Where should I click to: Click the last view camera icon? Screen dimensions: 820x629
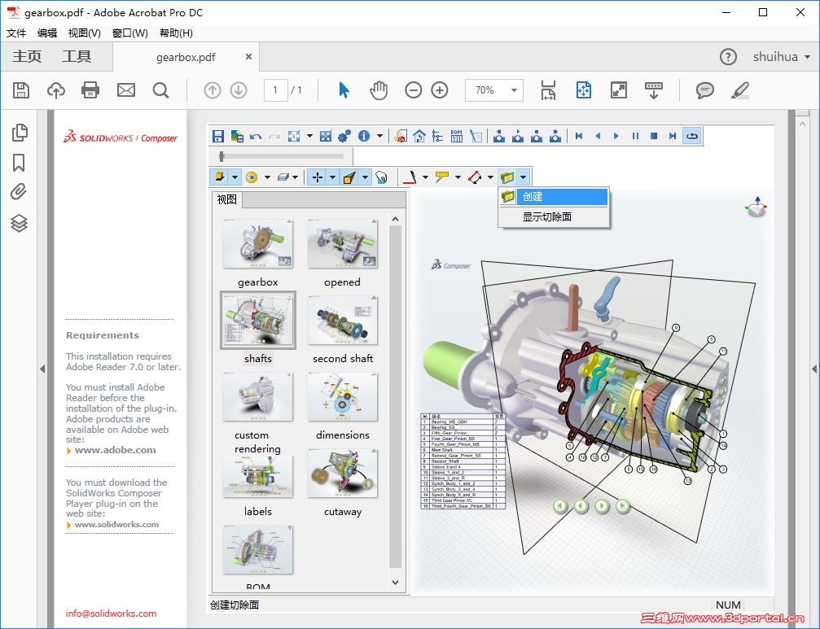[555, 137]
